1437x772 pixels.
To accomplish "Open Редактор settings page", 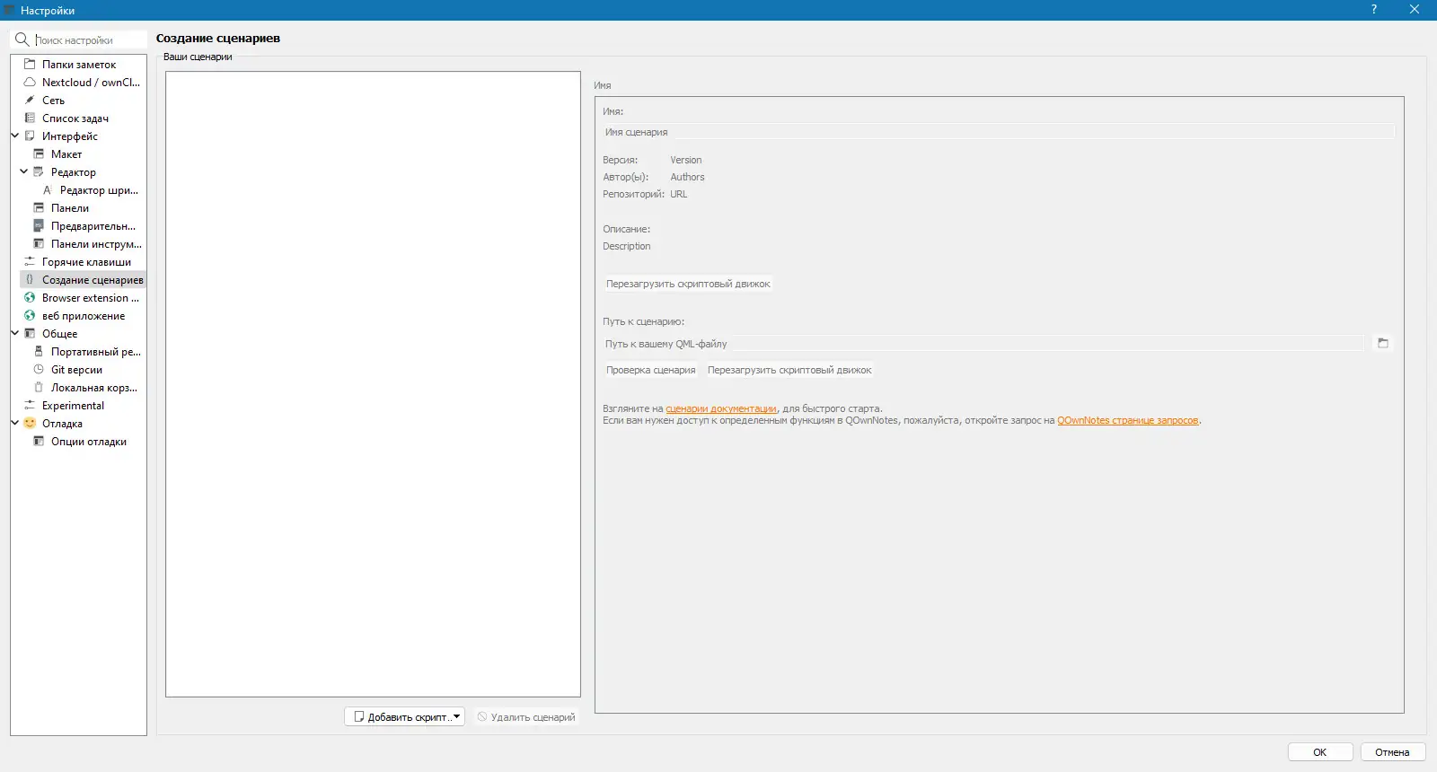I will 74,172.
